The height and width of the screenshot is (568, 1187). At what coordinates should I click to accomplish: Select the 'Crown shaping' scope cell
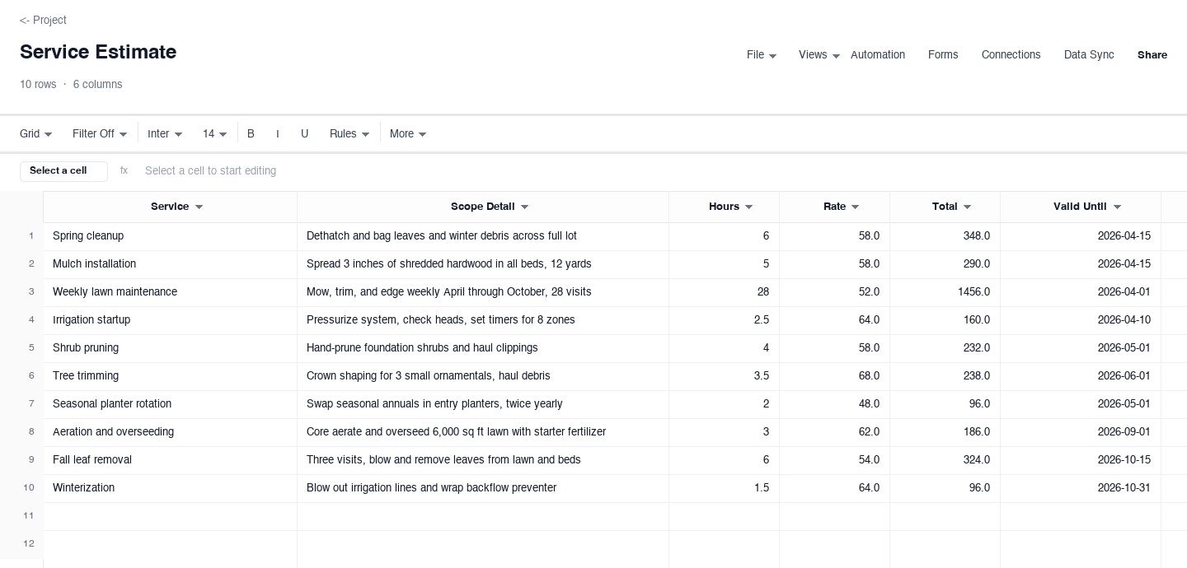tap(483, 376)
